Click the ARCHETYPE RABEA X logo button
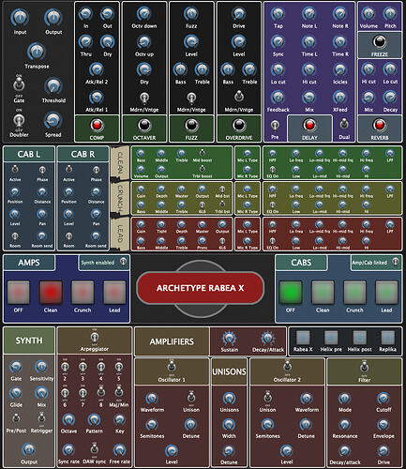The height and width of the screenshot is (469, 406). coord(200,288)
